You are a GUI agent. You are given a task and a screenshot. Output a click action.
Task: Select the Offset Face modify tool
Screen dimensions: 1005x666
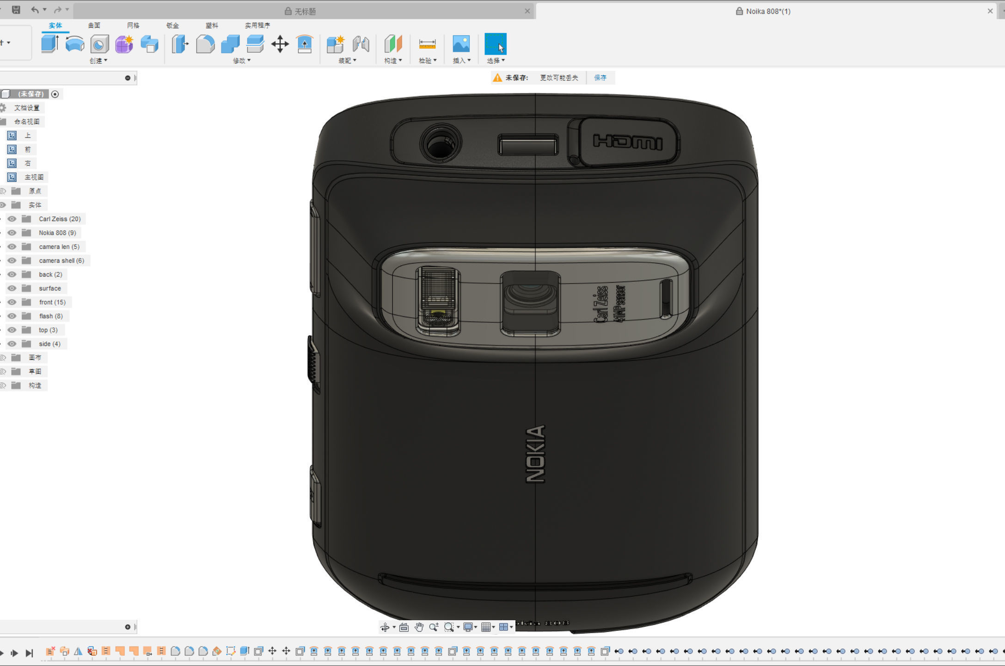(x=255, y=44)
